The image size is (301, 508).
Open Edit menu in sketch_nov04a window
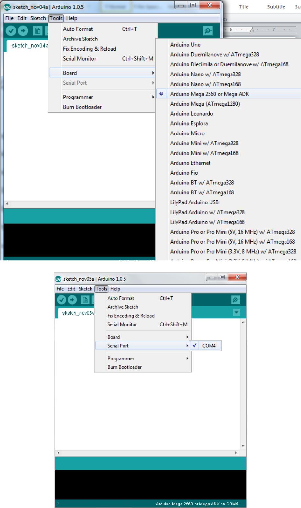[22, 18]
